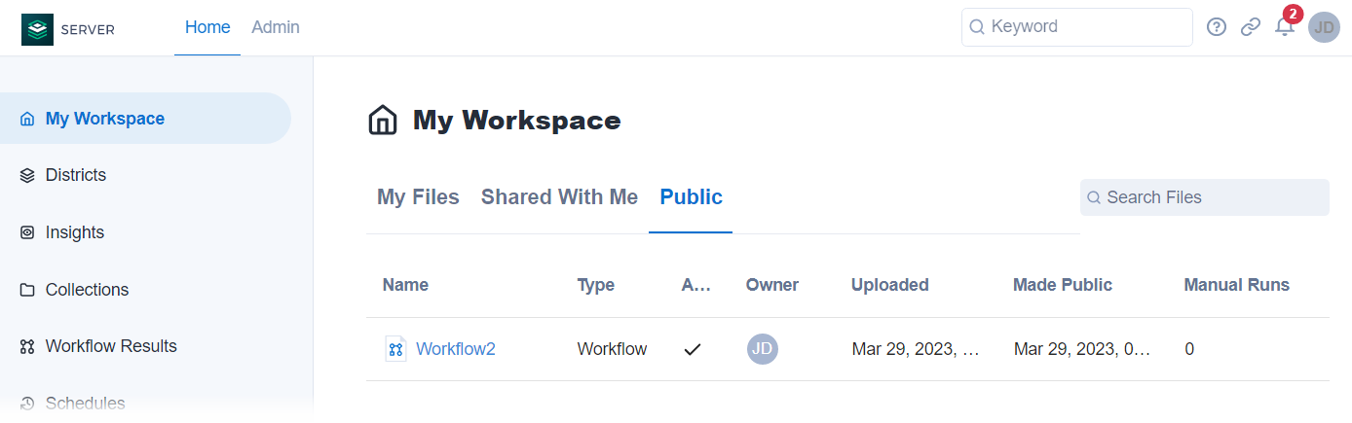This screenshot has width=1352, height=423.
Task: Click the Districts layers icon in sidebar
Action: (27, 176)
